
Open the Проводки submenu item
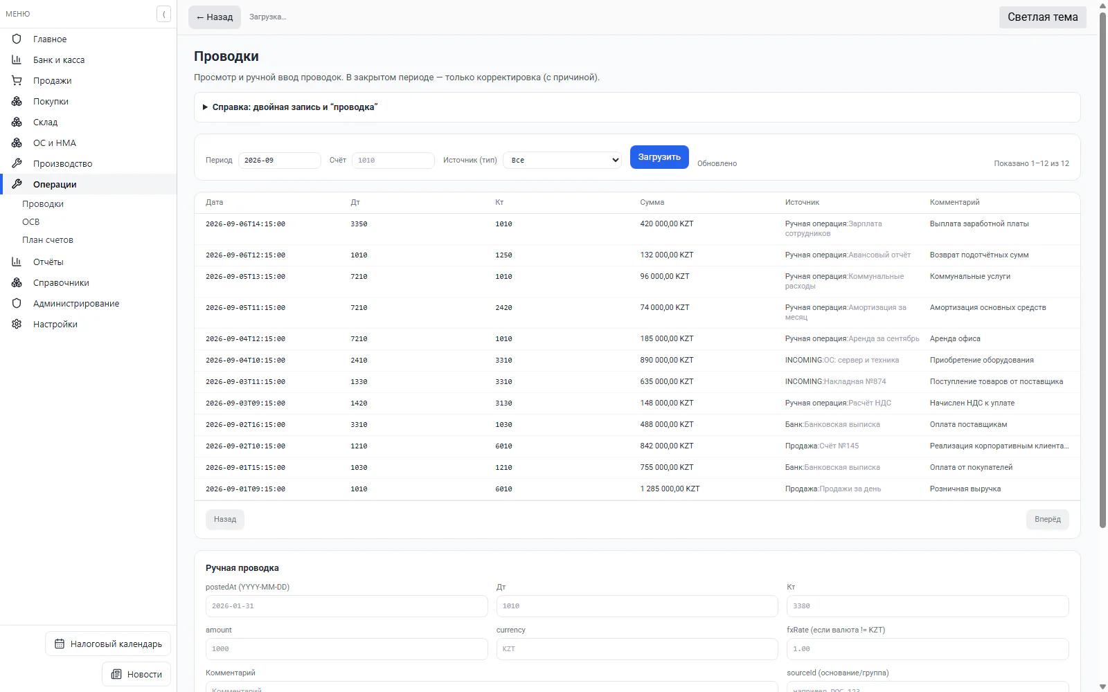[x=43, y=204]
